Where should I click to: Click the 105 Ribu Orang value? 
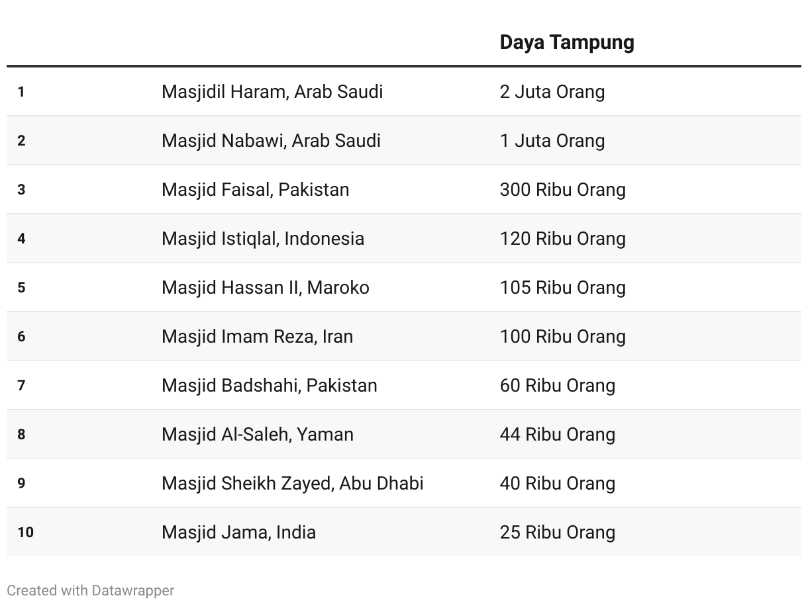pos(563,287)
